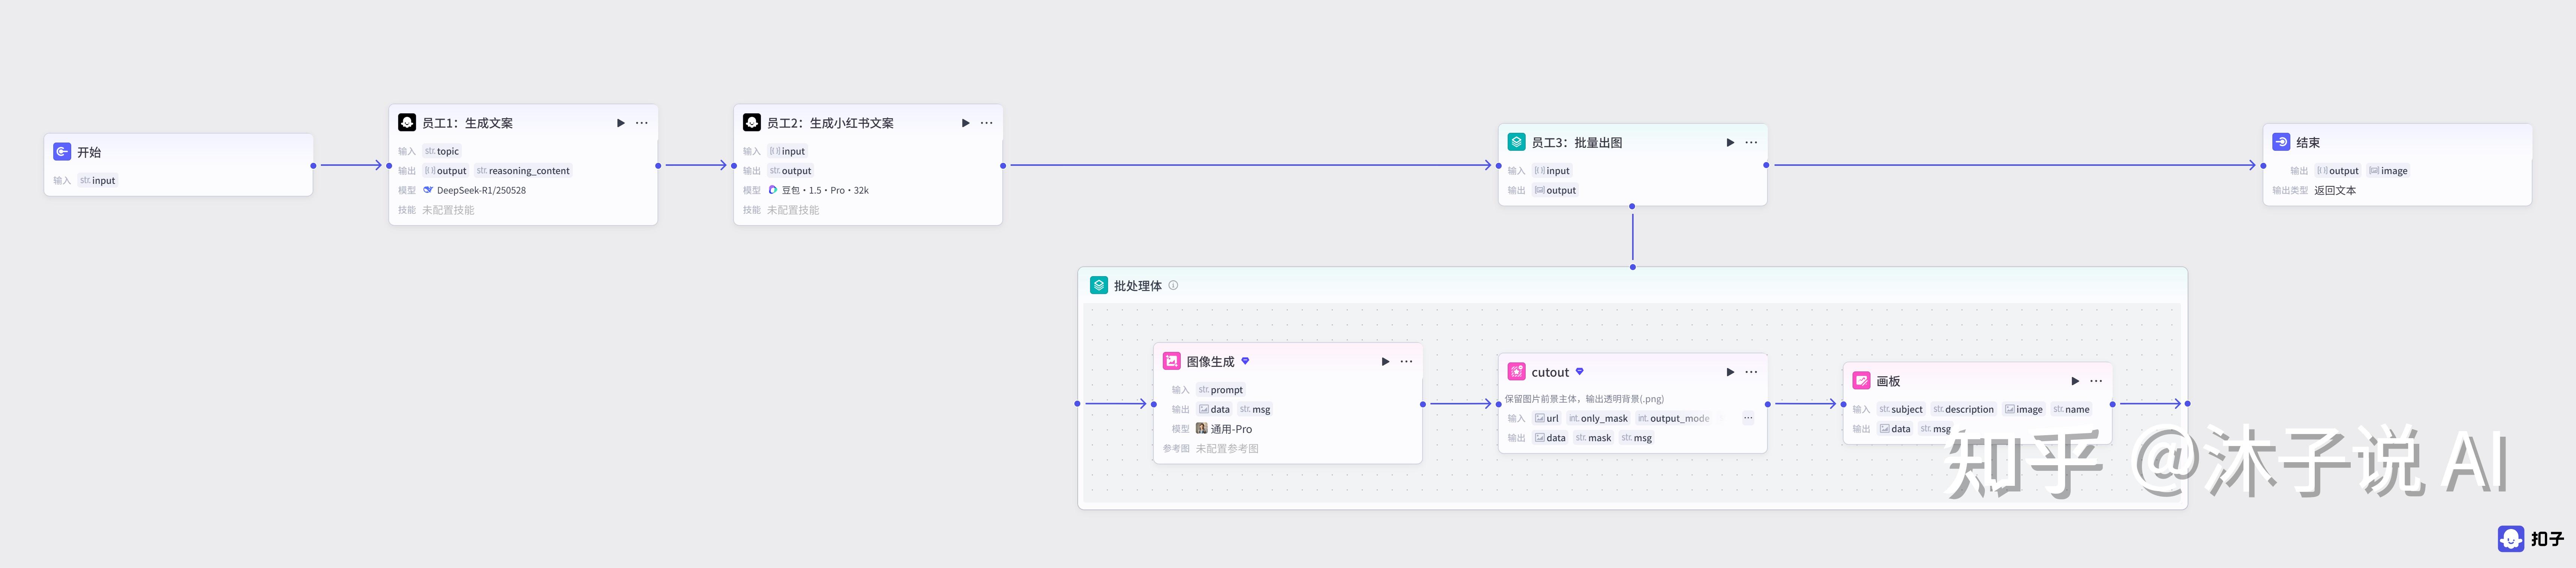Run the cutout node

tap(1731, 372)
